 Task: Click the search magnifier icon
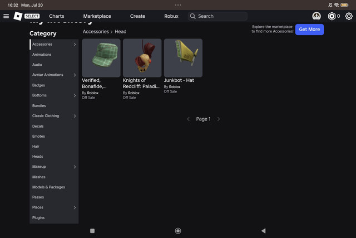192,16
